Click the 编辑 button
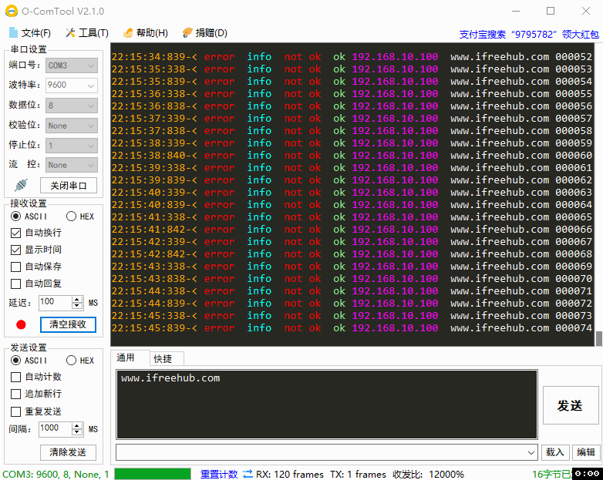603x480 pixels. [586, 452]
